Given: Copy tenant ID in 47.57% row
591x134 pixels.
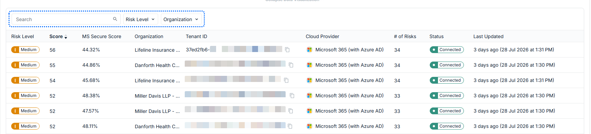Looking at the screenshot, I should point(291,111).
